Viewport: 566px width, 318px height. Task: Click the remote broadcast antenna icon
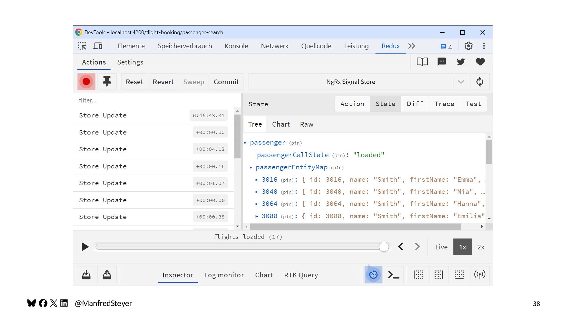pos(480,275)
